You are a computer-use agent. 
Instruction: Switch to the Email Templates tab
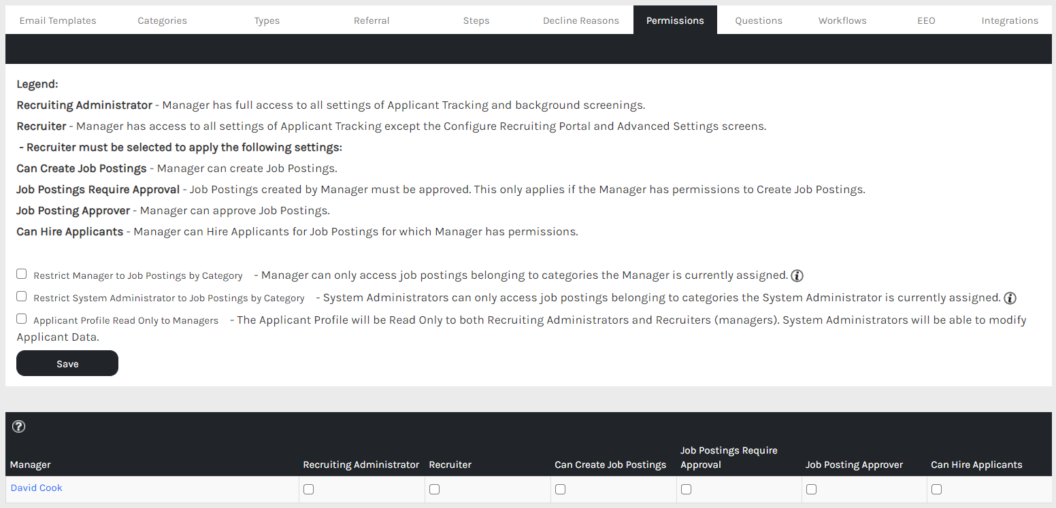tap(58, 20)
